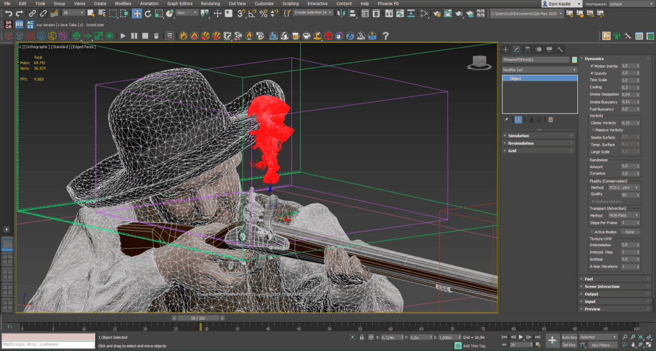Click the Unlink Selection icon
Viewport: 656px width, 351px height.
click(43, 14)
